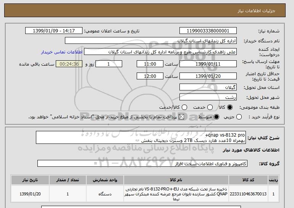The width and height of the screenshot is (294, 208).
Task: Click the ردیف column header
Action: 273,180
